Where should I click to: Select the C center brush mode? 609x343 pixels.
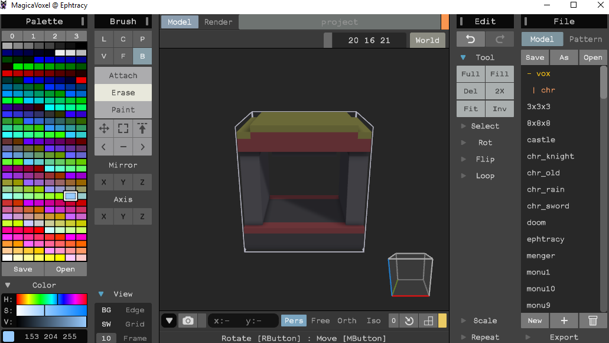(123, 39)
